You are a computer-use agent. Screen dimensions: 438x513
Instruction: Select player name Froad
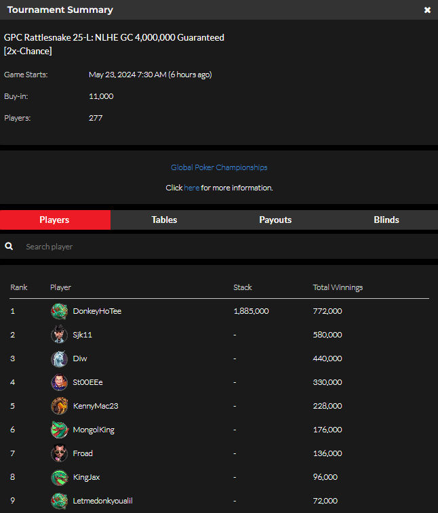(83, 453)
